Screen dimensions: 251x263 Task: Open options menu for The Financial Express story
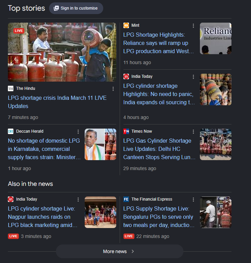click(x=193, y=200)
